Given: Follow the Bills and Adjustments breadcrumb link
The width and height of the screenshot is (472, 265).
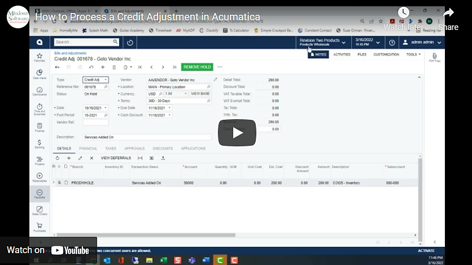Looking at the screenshot, I should (x=71, y=53).
